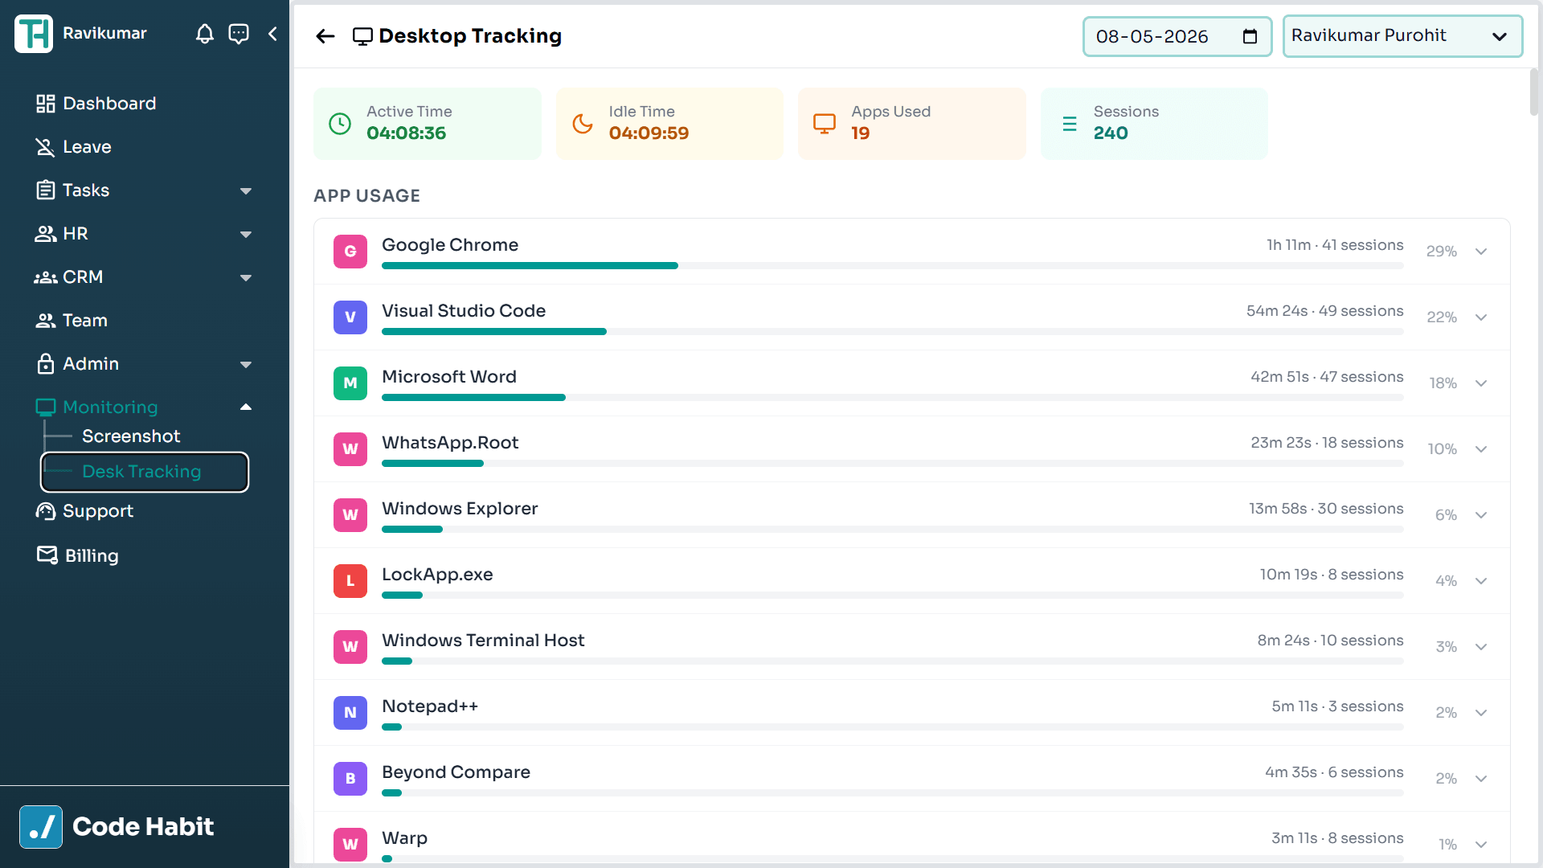Open the calendar picker icon
The image size is (1543, 868).
pos(1250,36)
